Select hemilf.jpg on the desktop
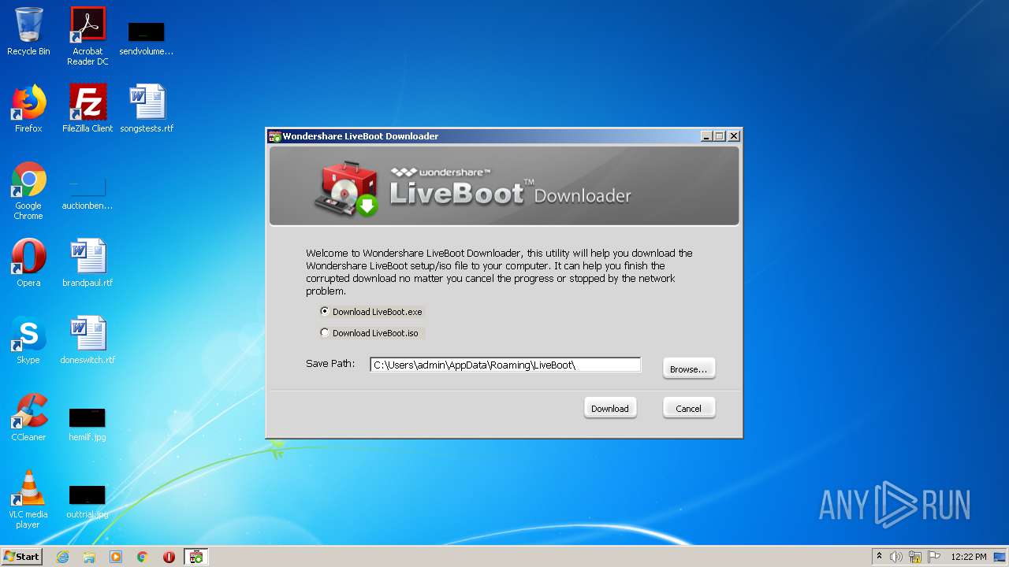This screenshot has height=567, width=1009. 87,423
